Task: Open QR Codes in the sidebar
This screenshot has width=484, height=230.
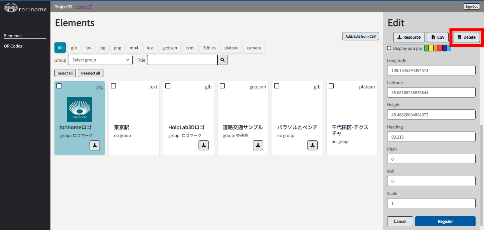Action: pyautogui.click(x=13, y=46)
